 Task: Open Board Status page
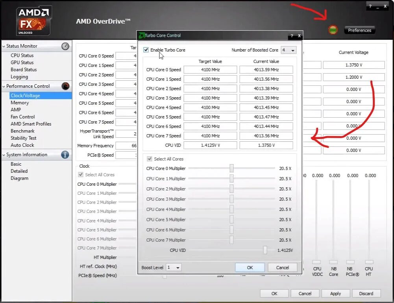(x=24, y=69)
